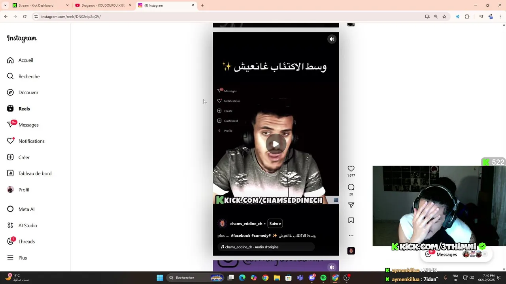Expand caption with 'plus ...'
The width and height of the screenshot is (506, 284).
[223, 235]
